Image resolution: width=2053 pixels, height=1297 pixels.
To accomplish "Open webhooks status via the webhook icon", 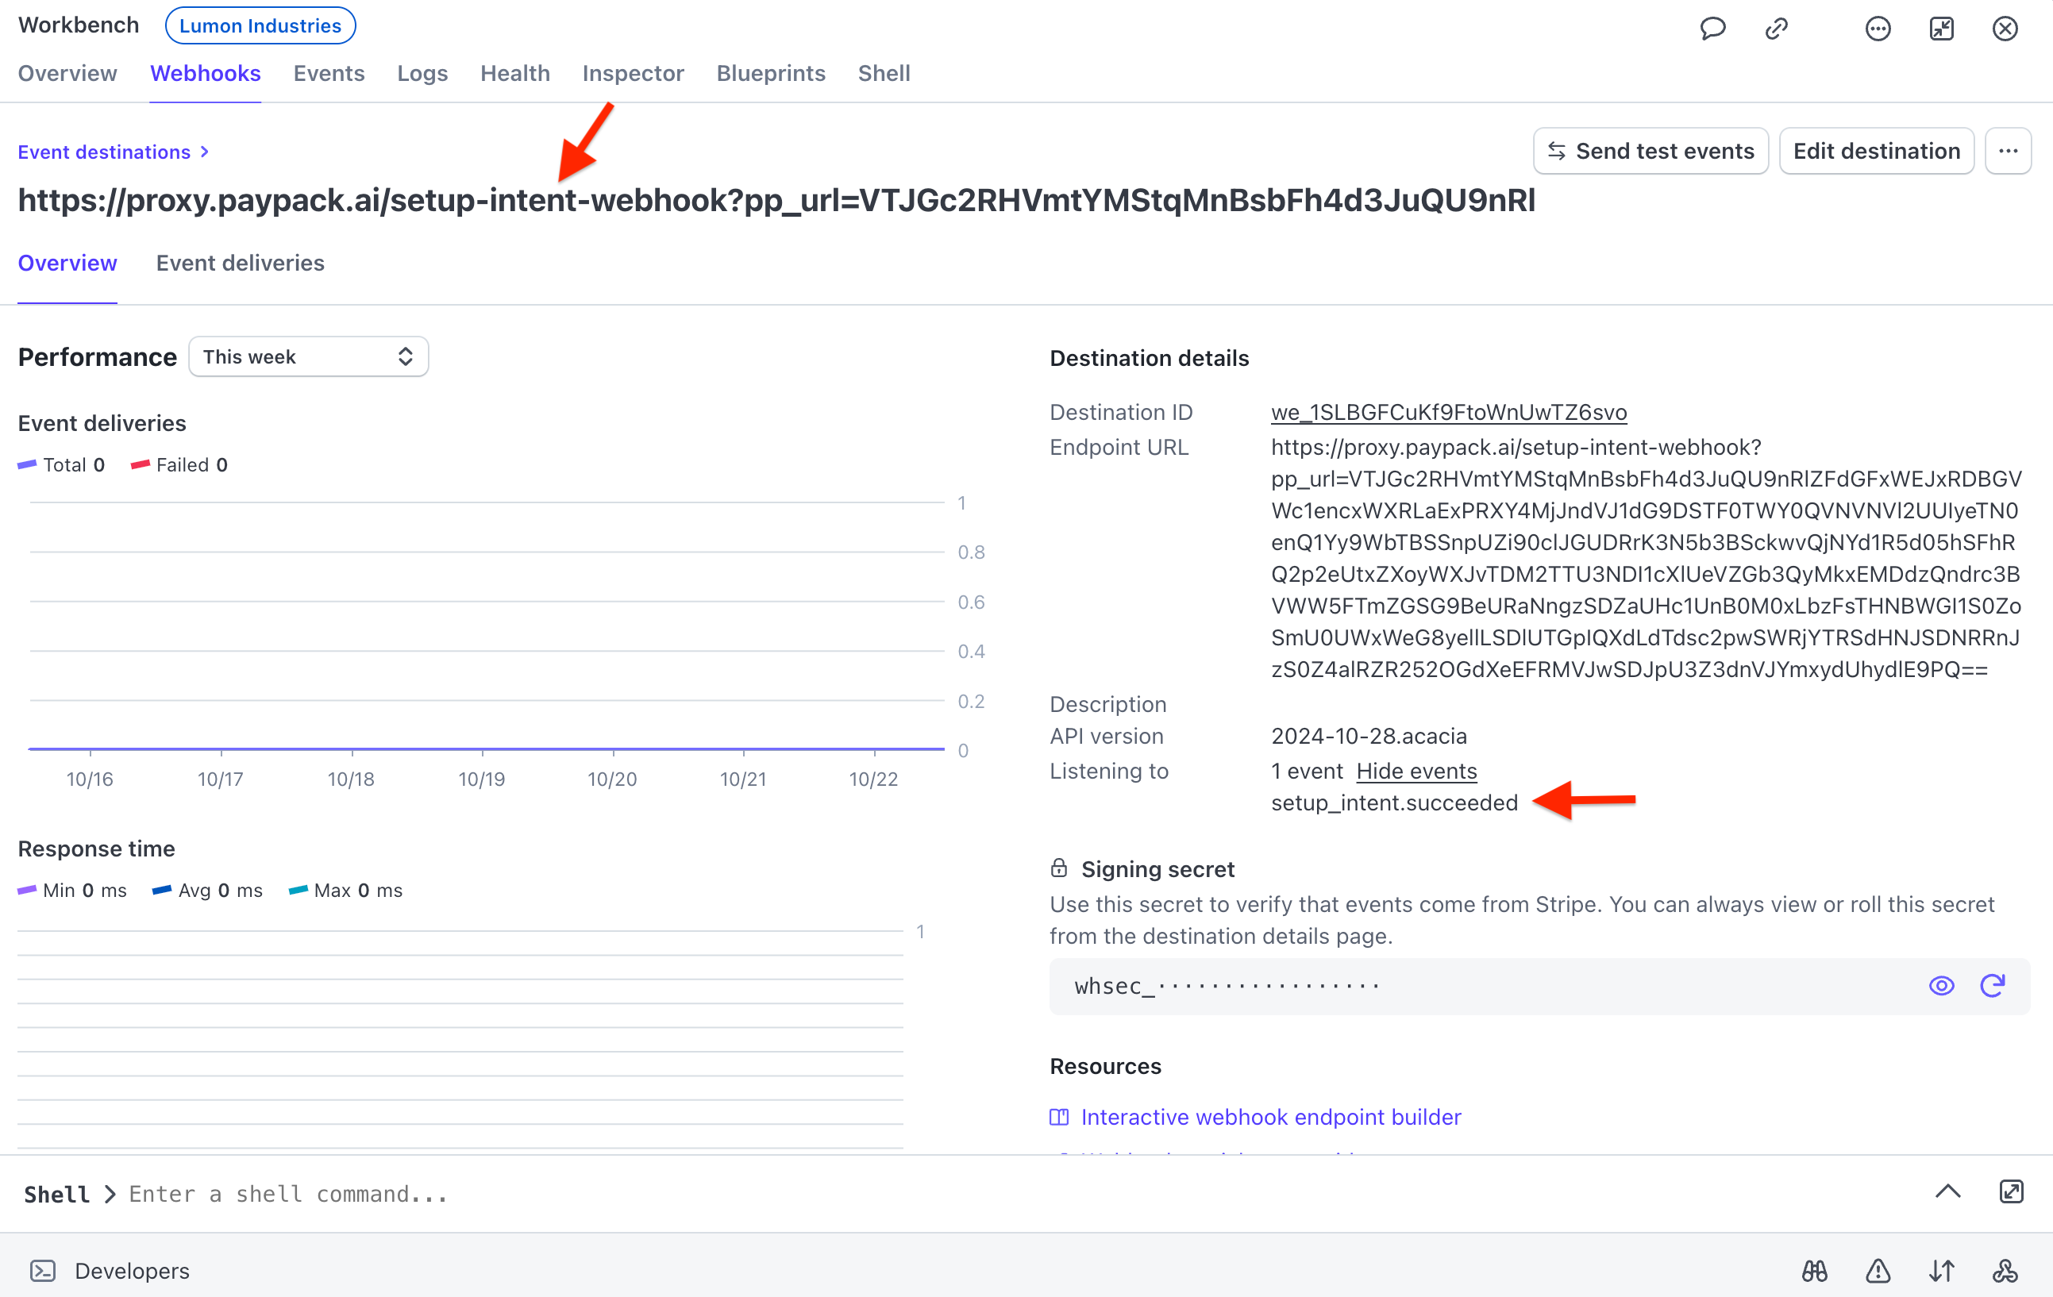I will [x=2005, y=1271].
